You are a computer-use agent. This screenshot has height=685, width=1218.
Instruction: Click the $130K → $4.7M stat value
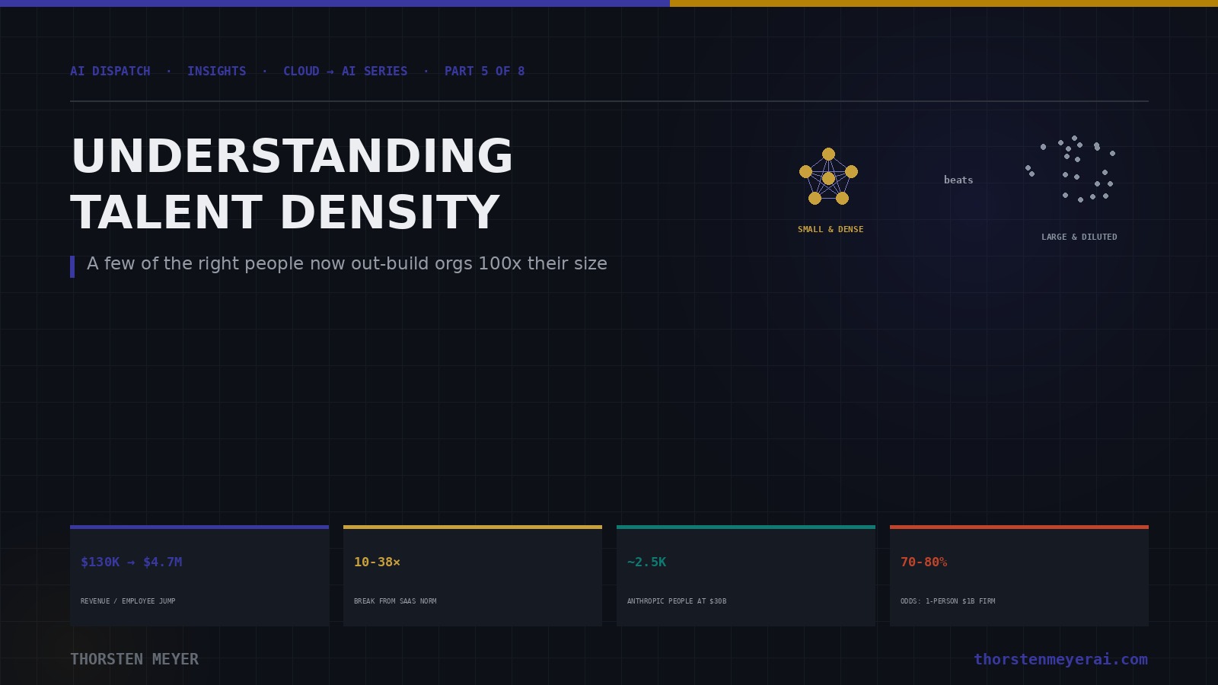click(x=132, y=562)
